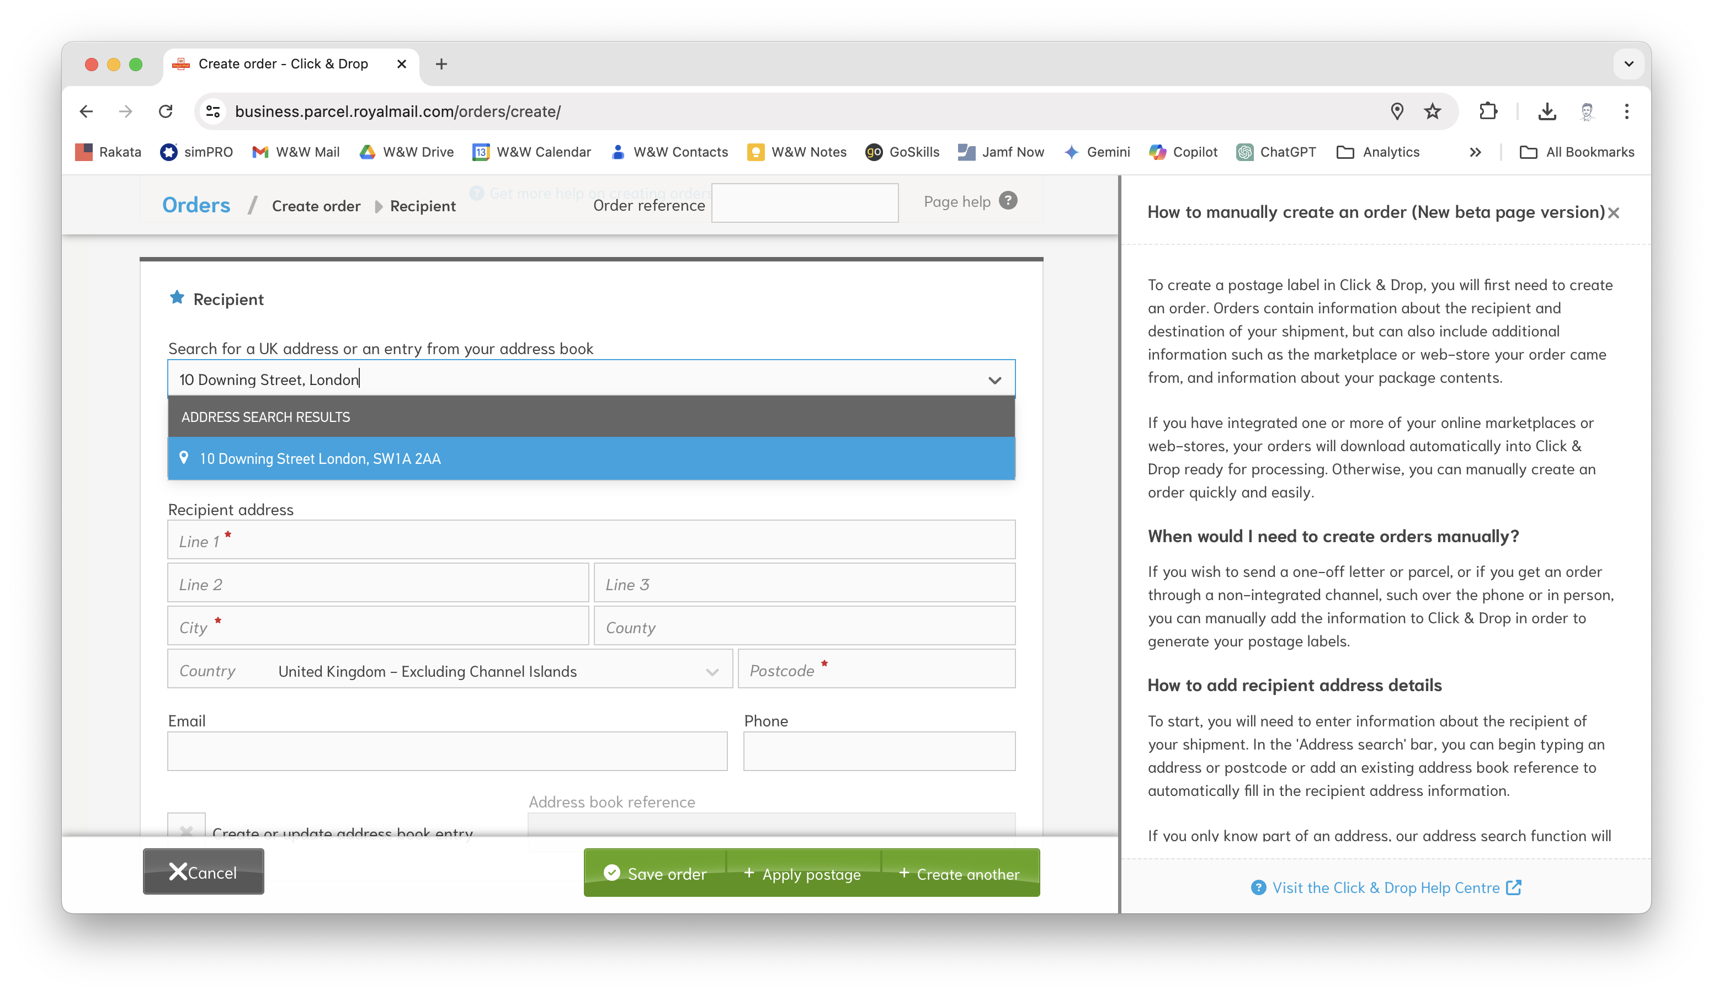Close the help side panel

click(x=1613, y=213)
